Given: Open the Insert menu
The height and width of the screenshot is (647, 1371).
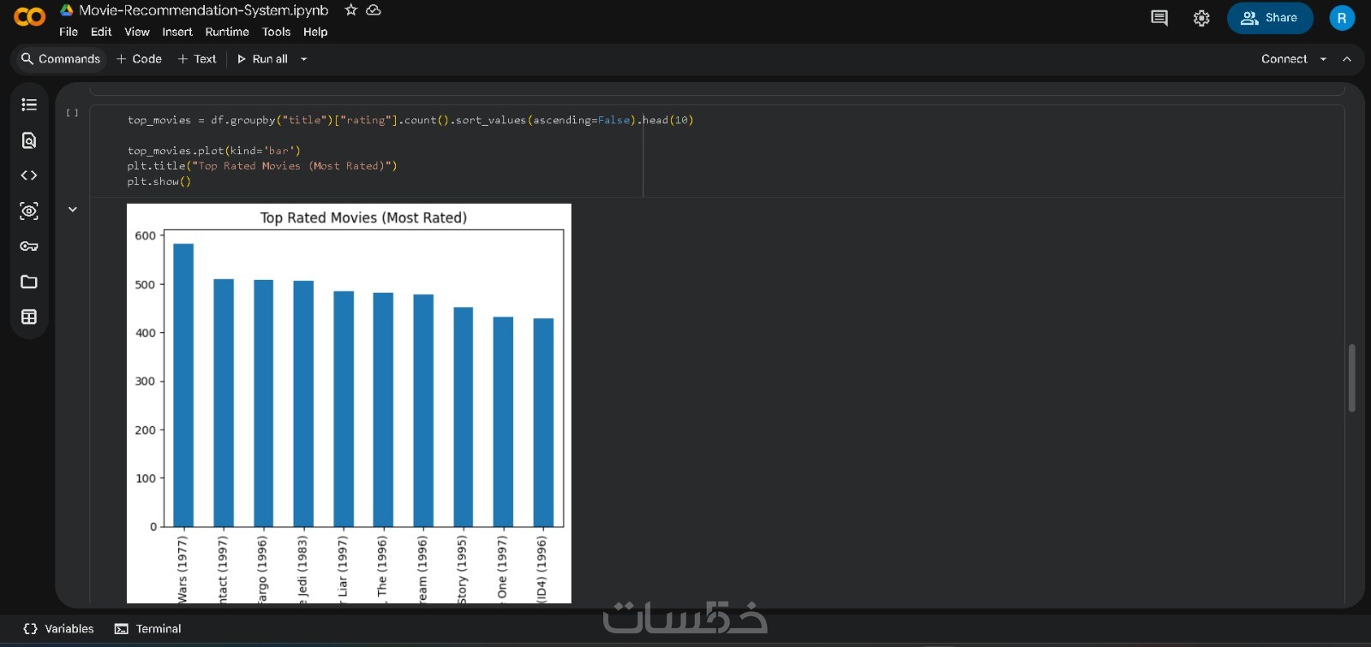Looking at the screenshot, I should pyautogui.click(x=177, y=32).
